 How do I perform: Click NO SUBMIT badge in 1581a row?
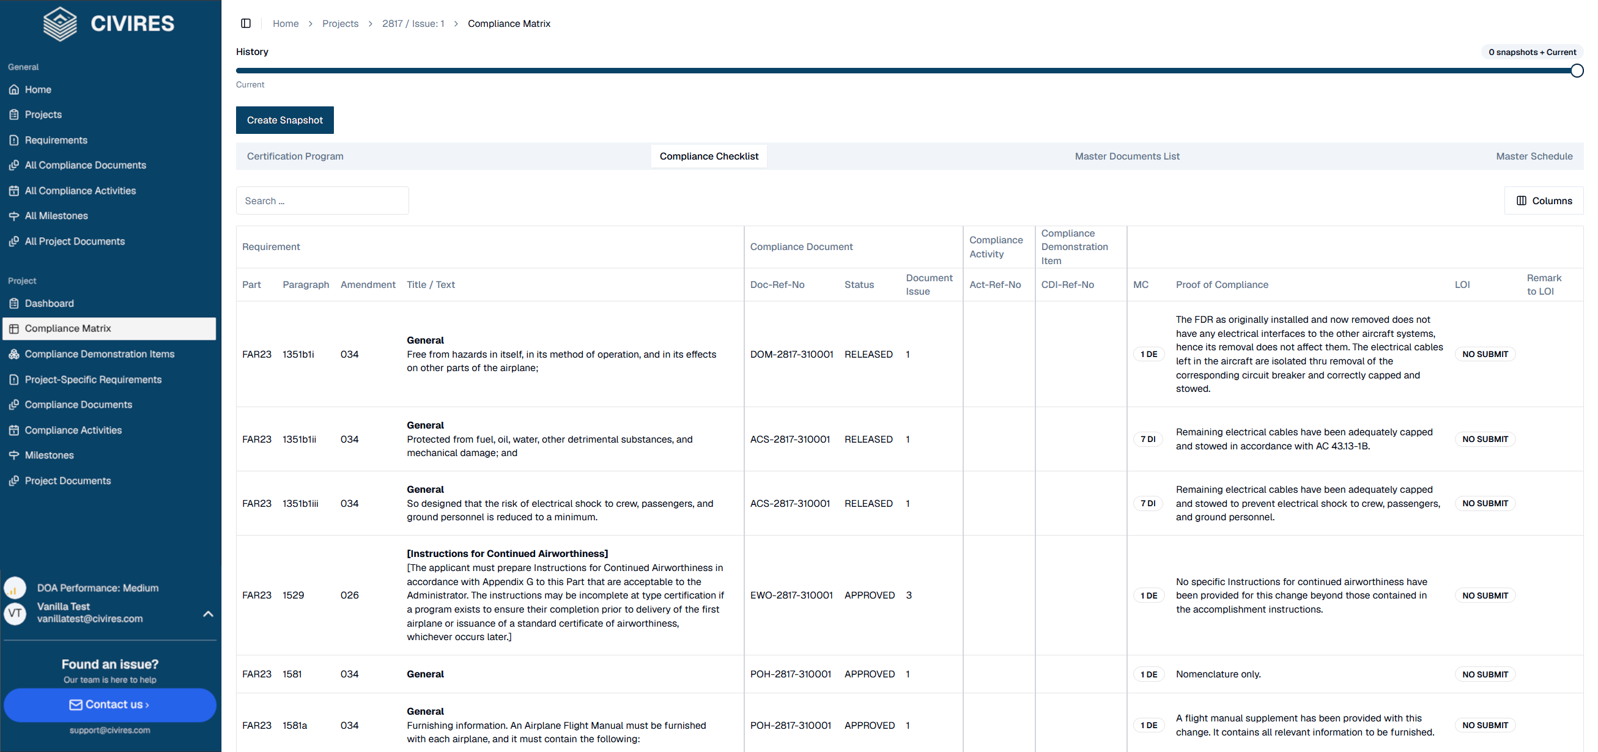(x=1484, y=725)
